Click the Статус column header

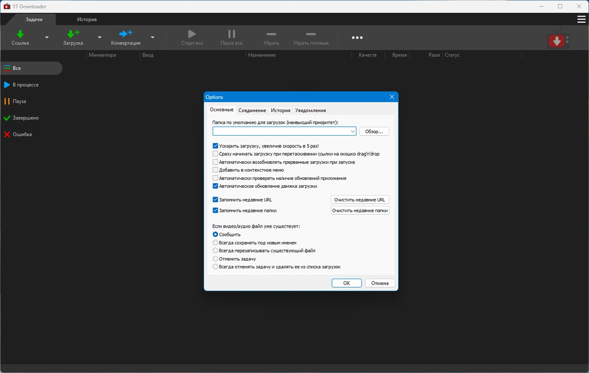[452, 55]
